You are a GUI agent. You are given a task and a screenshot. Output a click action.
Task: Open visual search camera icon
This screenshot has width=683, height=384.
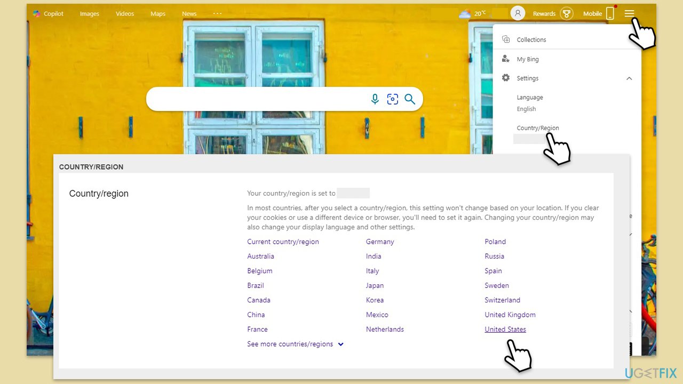[x=393, y=99]
